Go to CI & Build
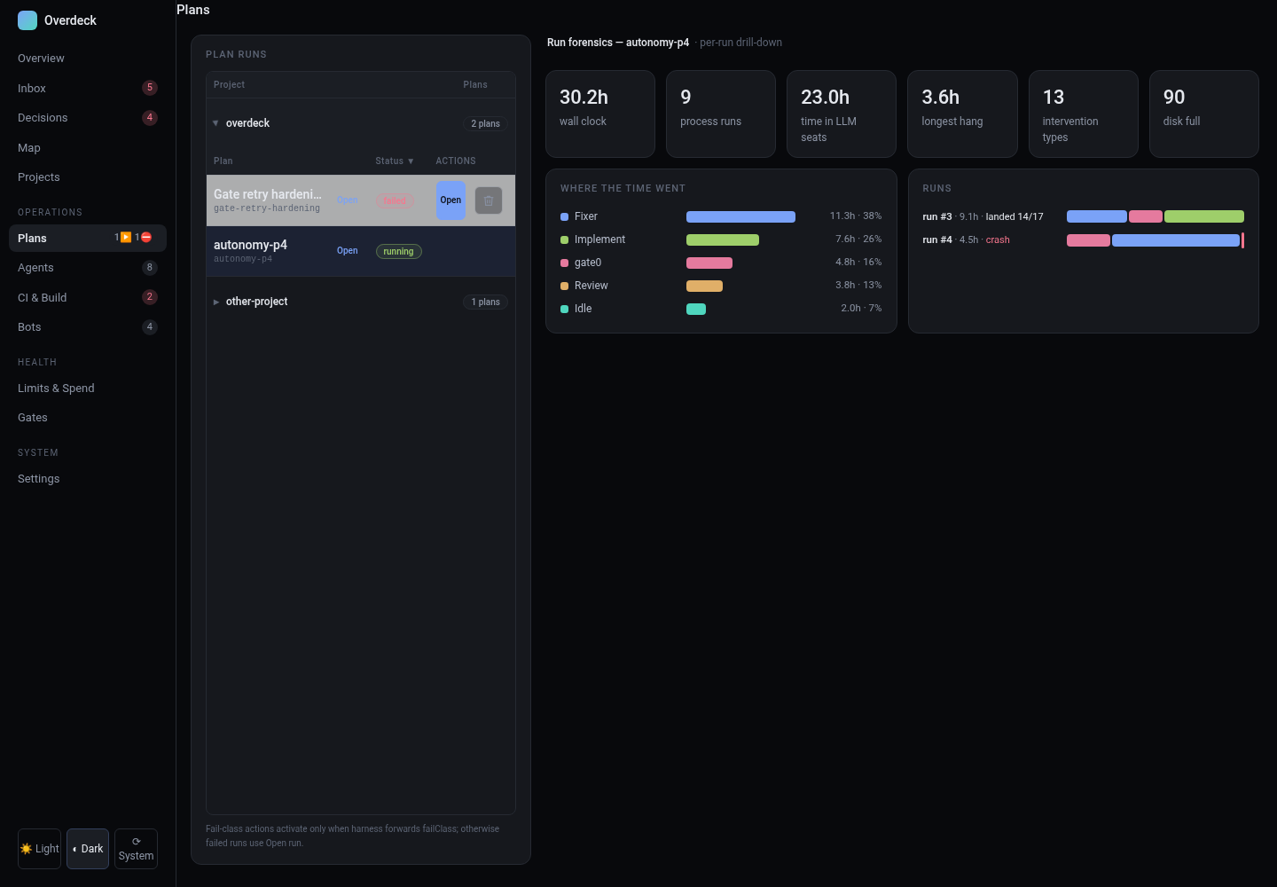 [88, 297]
